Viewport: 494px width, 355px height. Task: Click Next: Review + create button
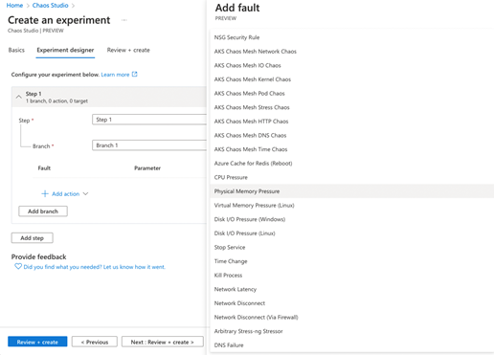(x=163, y=342)
